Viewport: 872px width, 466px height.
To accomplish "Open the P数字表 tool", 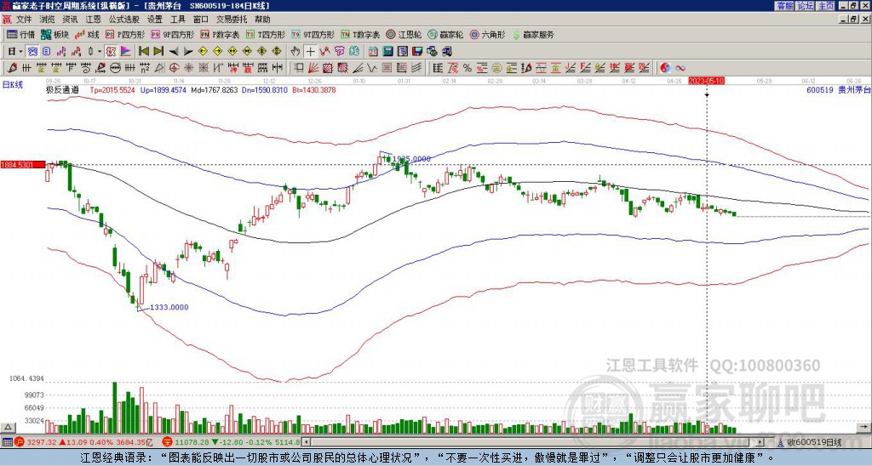I will point(220,34).
